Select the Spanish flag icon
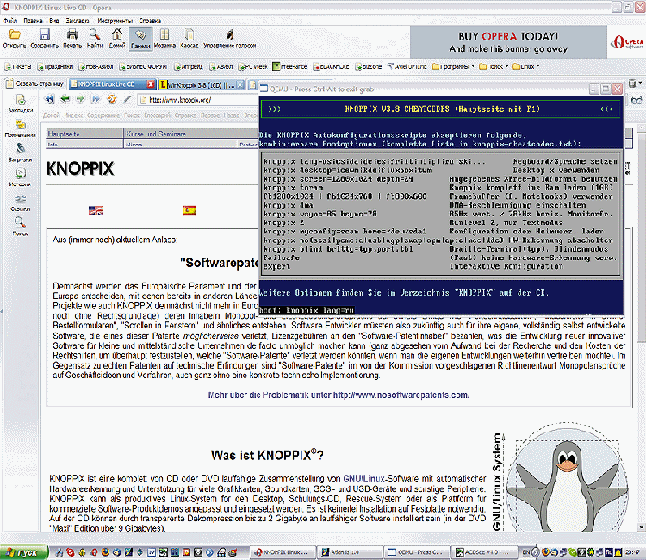The image size is (646, 560). 189,210
